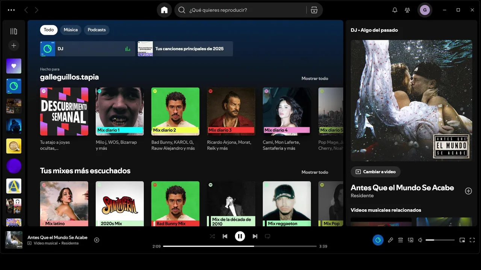Viewport: 481px width, 270px height.
Task: Open Mix reggaeton card
Action: click(x=287, y=204)
